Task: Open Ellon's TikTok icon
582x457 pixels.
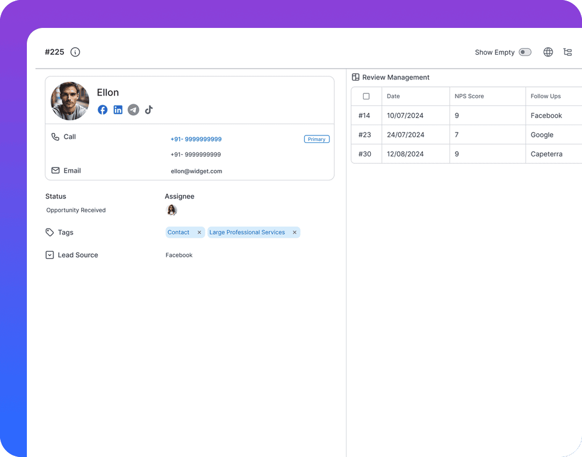Action: tap(149, 110)
